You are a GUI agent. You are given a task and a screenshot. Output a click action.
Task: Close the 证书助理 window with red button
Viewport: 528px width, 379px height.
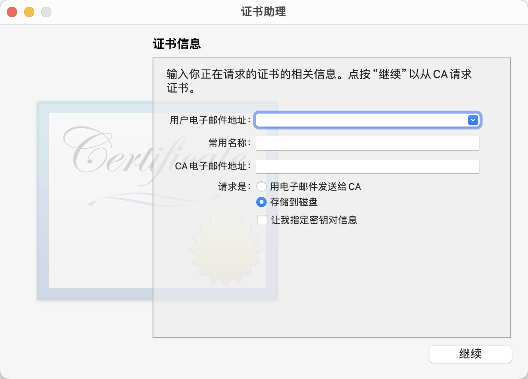[x=12, y=12]
